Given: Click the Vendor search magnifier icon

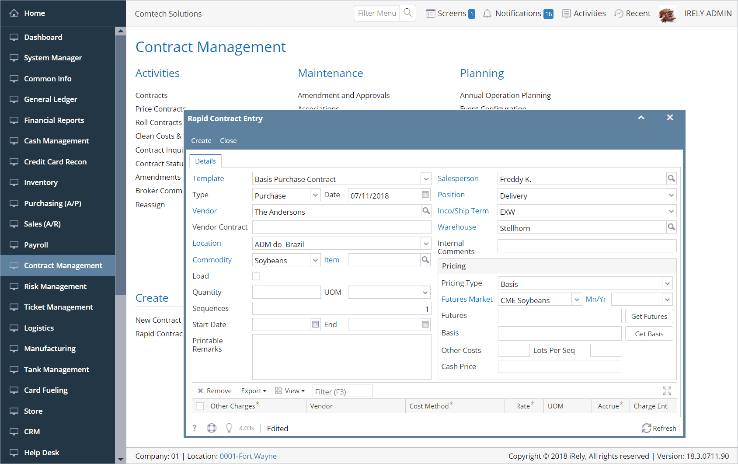Looking at the screenshot, I should pyautogui.click(x=426, y=211).
